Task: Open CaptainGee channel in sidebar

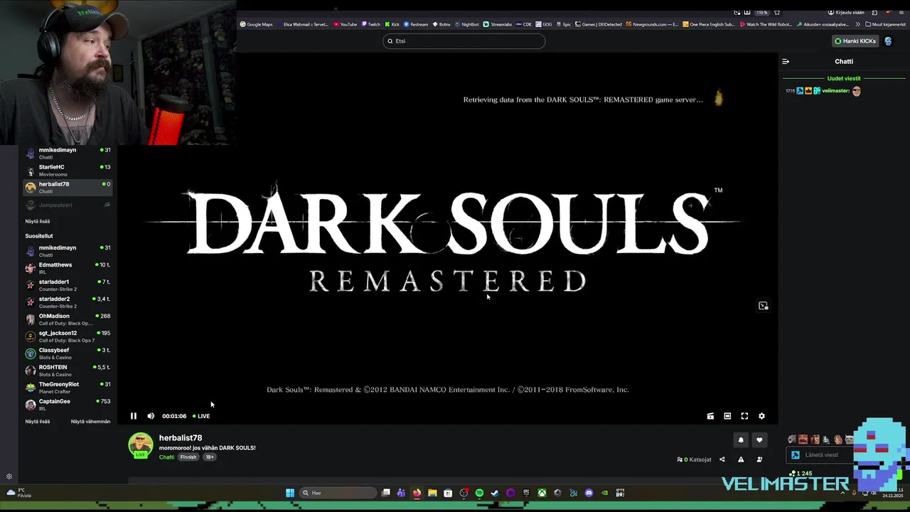Action: tap(69, 405)
